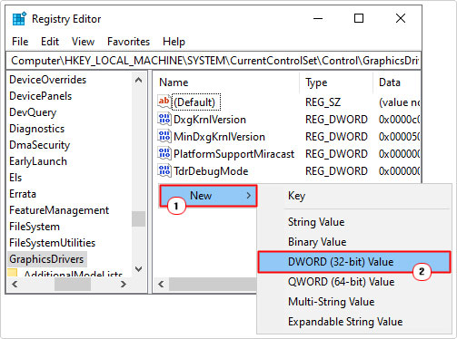Click the down arrow of tree vertical scrollbar
This screenshot has width=457, height=339.
[x=138, y=269]
